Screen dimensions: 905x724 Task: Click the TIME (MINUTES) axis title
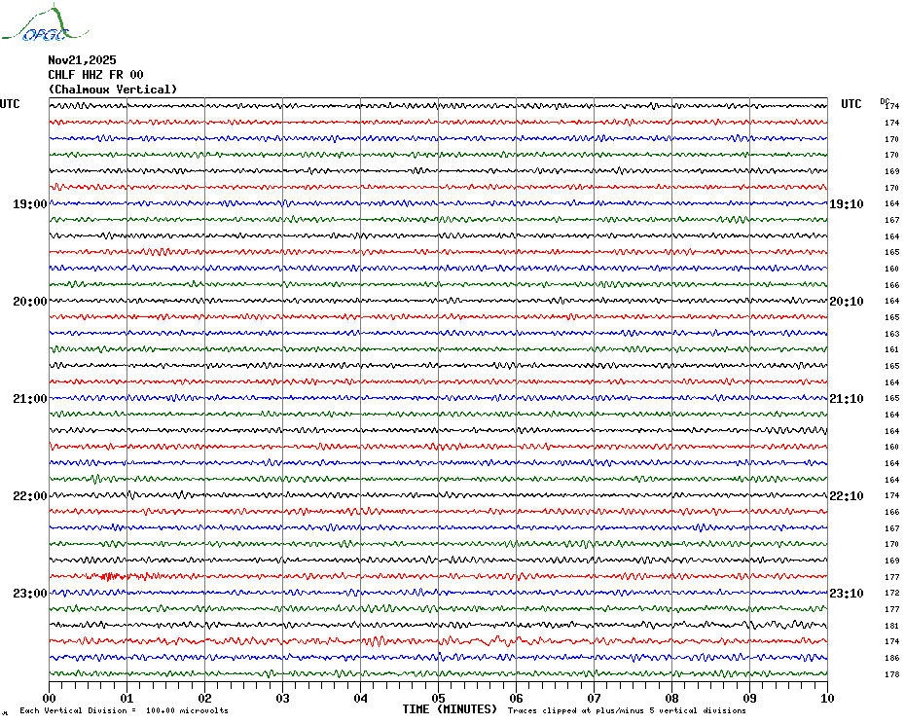pyautogui.click(x=450, y=709)
